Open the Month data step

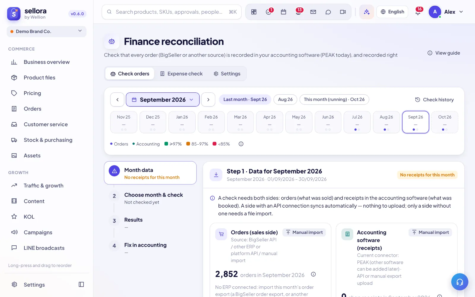pos(150,173)
